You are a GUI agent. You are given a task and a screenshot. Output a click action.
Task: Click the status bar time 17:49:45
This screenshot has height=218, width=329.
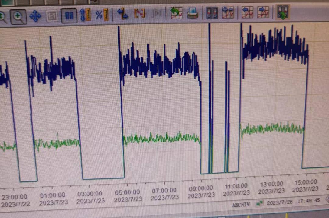tap(308, 201)
